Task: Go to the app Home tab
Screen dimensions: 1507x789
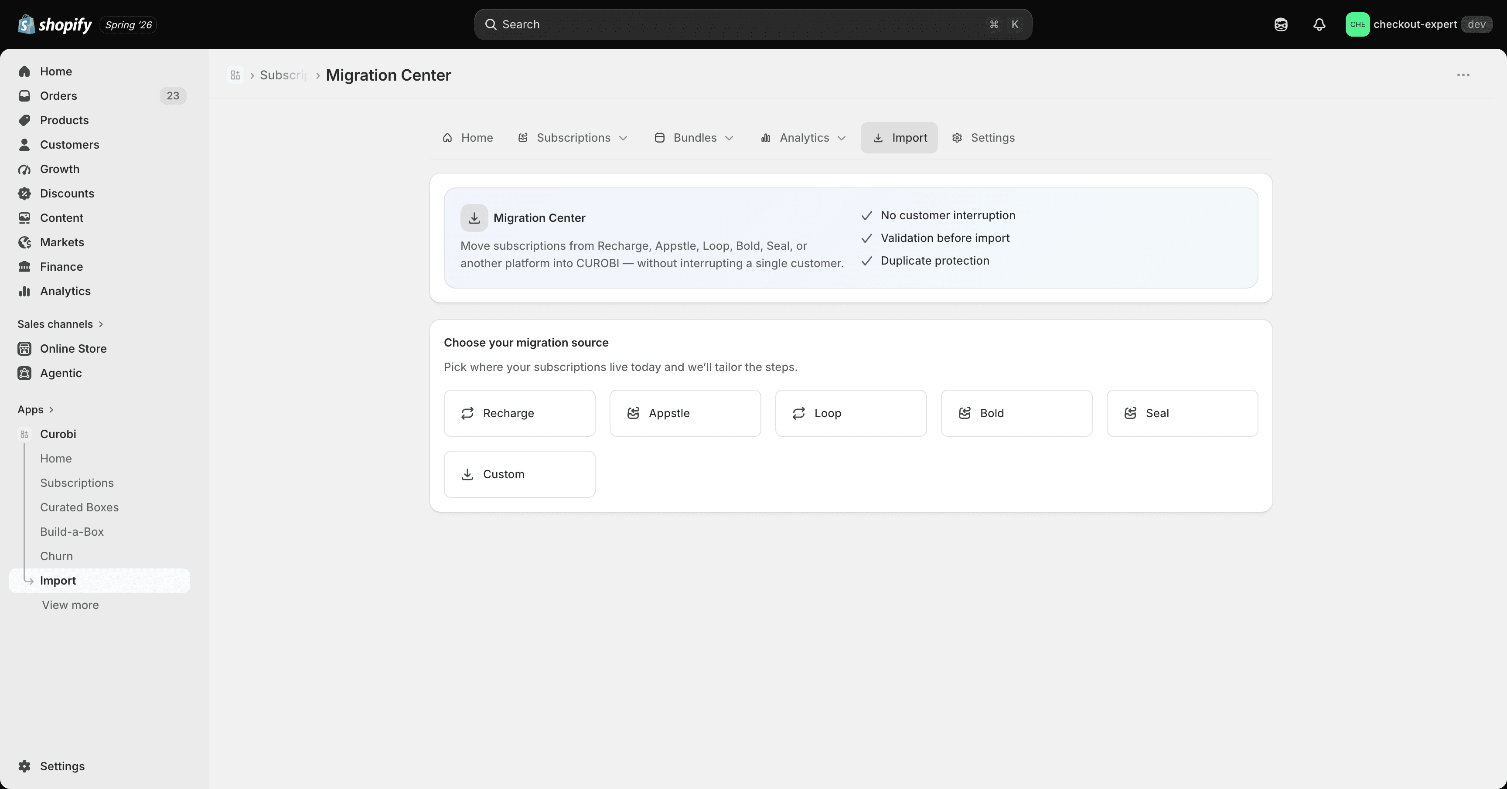Action: [467, 138]
